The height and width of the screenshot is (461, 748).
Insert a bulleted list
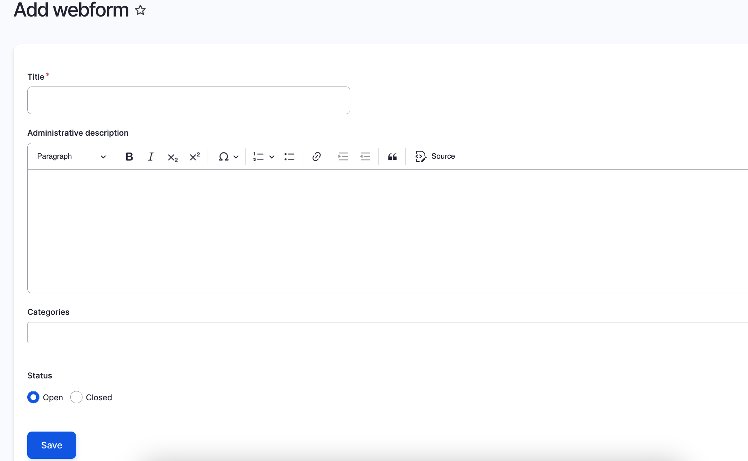tap(289, 157)
